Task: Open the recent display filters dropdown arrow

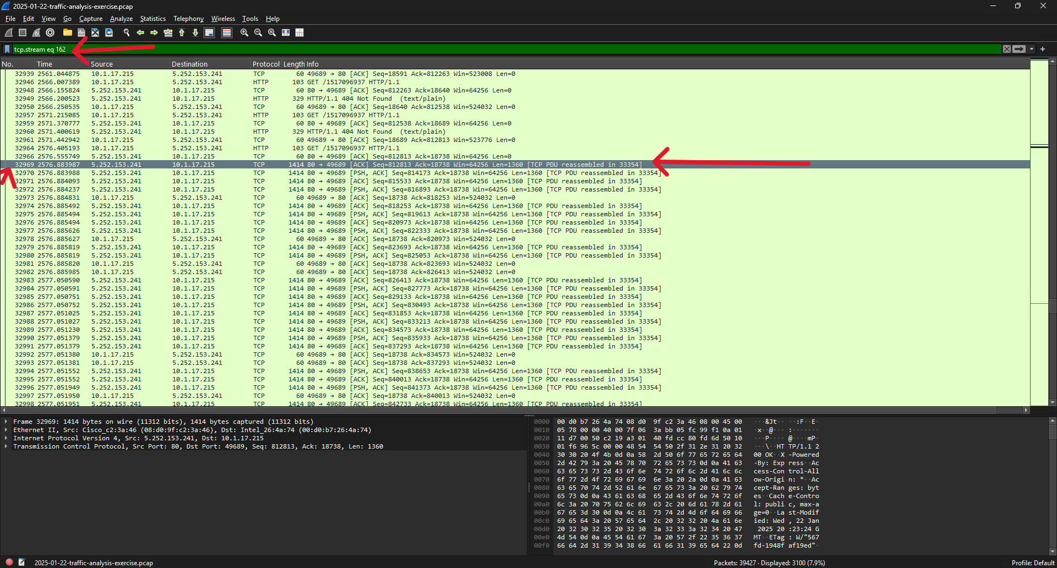Action: (x=1032, y=50)
